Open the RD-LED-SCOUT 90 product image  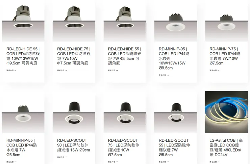coord(74,112)
